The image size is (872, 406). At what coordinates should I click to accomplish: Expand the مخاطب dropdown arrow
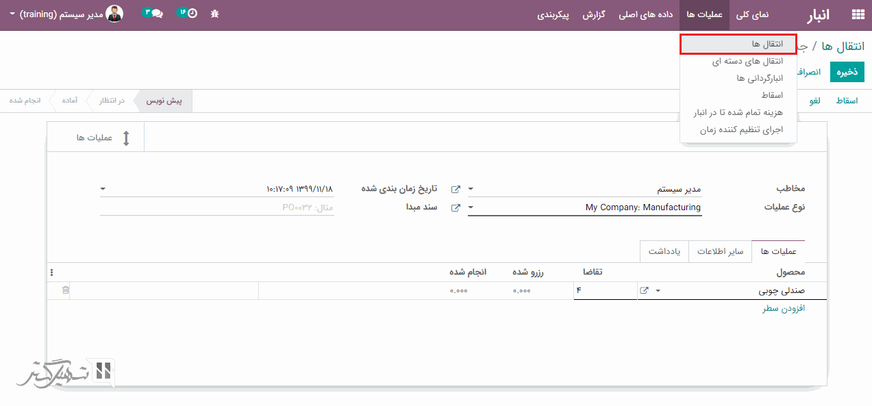471,189
